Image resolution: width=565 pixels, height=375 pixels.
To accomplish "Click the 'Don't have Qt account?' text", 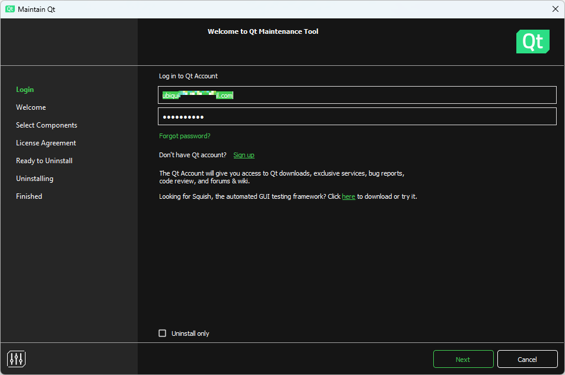I will pyautogui.click(x=193, y=155).
